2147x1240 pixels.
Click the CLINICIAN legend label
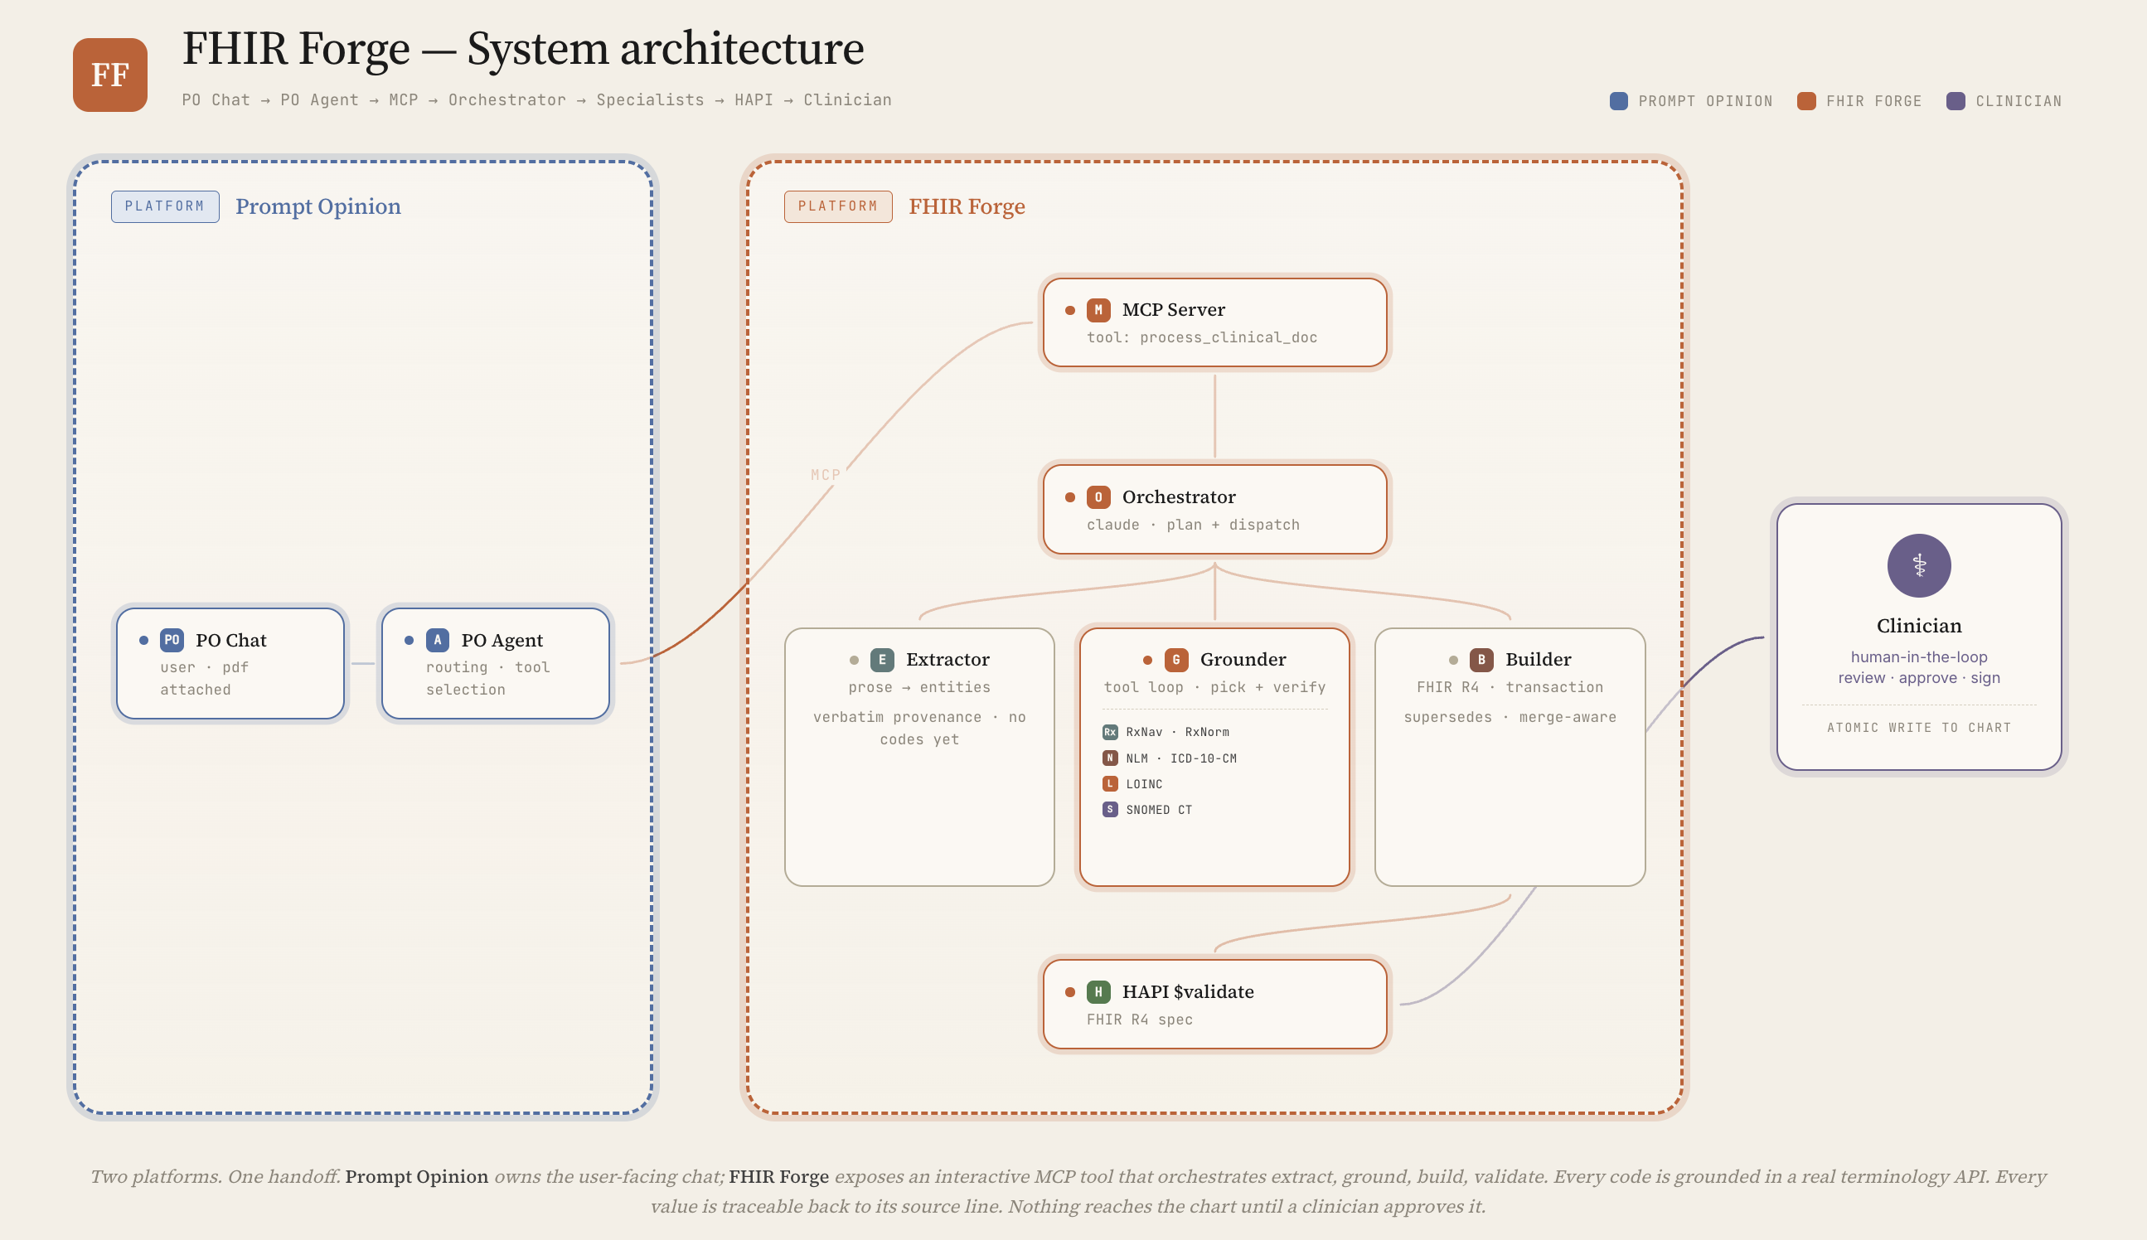coord(2019,101)
